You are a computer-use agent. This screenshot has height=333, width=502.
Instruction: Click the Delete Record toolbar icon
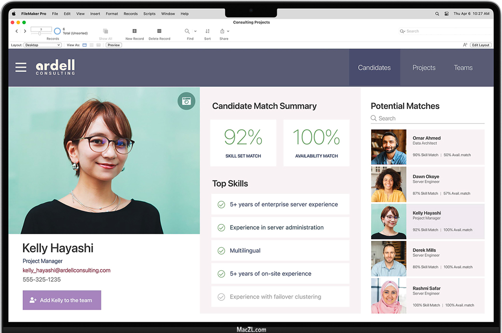click(x=159, y=31)
